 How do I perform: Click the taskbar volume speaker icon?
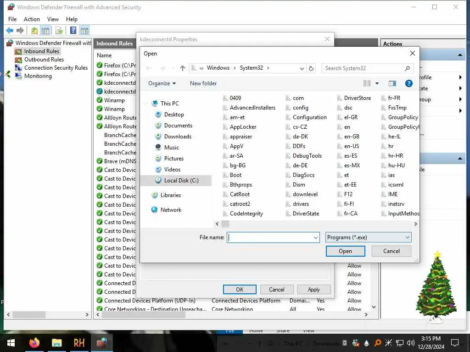(411, 343)
